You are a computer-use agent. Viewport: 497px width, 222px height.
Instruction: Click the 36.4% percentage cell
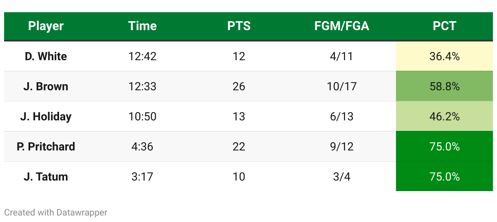tap(444, 56)
